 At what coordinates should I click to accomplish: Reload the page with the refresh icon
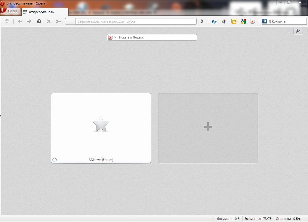click(x=39, y=21)
